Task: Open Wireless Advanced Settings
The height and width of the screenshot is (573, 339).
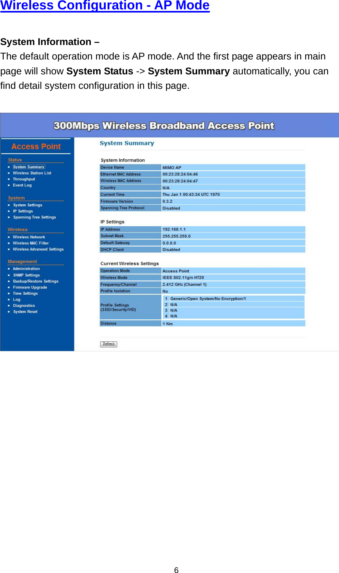Action: (x=38, y=249)
